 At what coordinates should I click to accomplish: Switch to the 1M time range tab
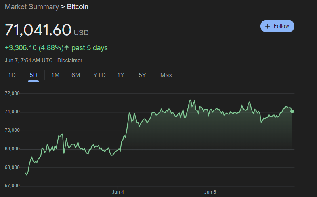tap(55, 75)
